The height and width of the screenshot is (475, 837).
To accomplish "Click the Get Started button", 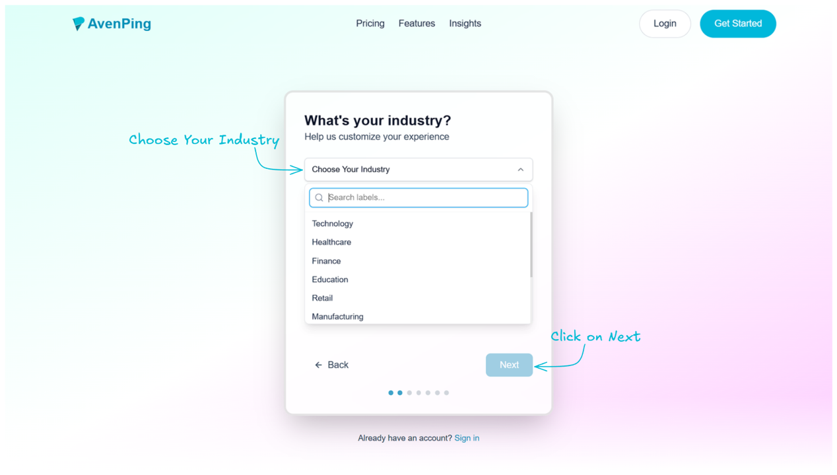I will (x=737, y=23).
